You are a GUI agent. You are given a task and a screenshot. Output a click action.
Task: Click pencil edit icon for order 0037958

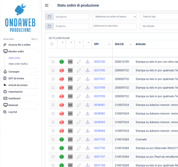pyautogui.click(x=79, y=88)
